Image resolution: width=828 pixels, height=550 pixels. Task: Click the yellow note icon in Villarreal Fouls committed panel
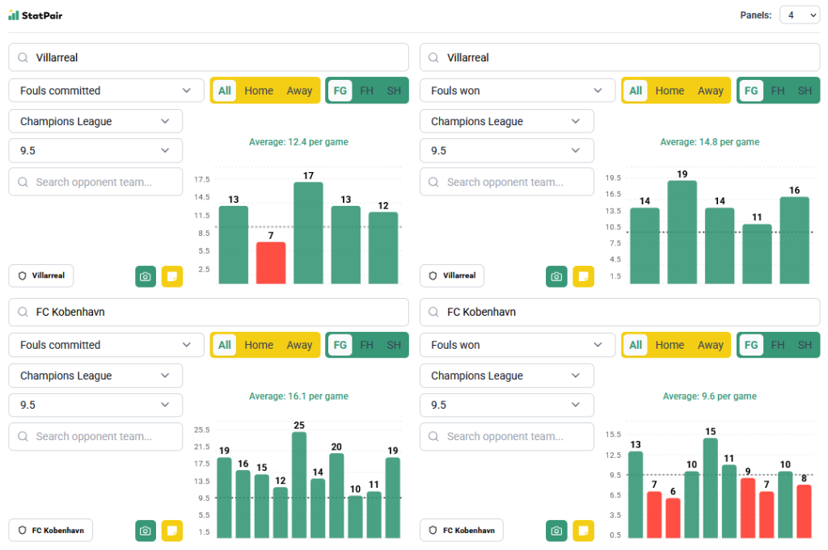172,276
